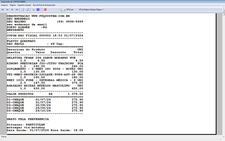Click entregar via motoboy note
Viewport: 225px width, 141px height.
click(x=26, y=127)
